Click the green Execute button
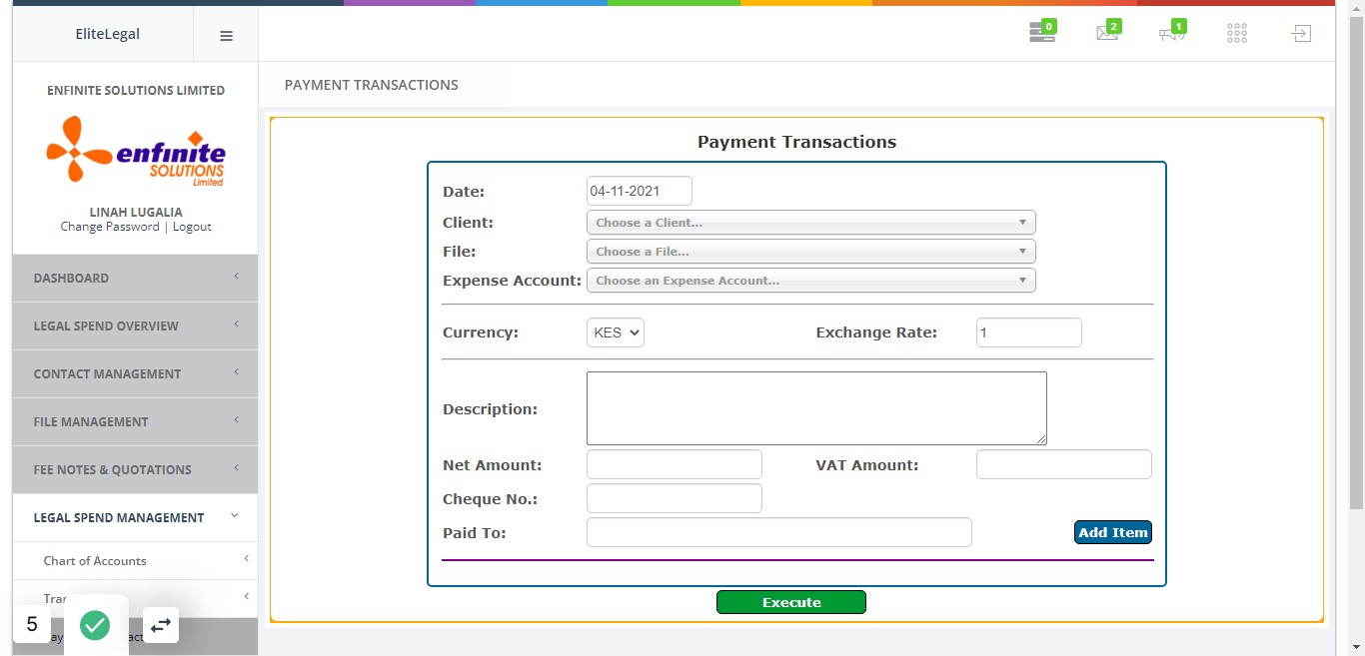This screenshot has width=1365, height=656. 791,602
